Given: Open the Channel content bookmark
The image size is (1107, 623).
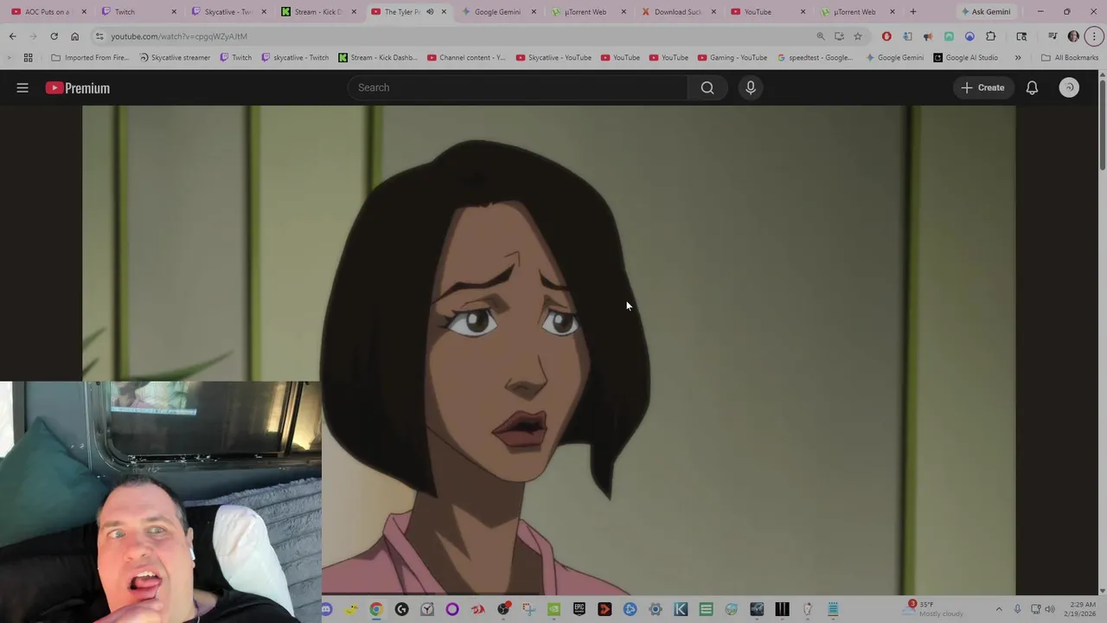Looking at the screenshot, I should [x=465, y=58].
